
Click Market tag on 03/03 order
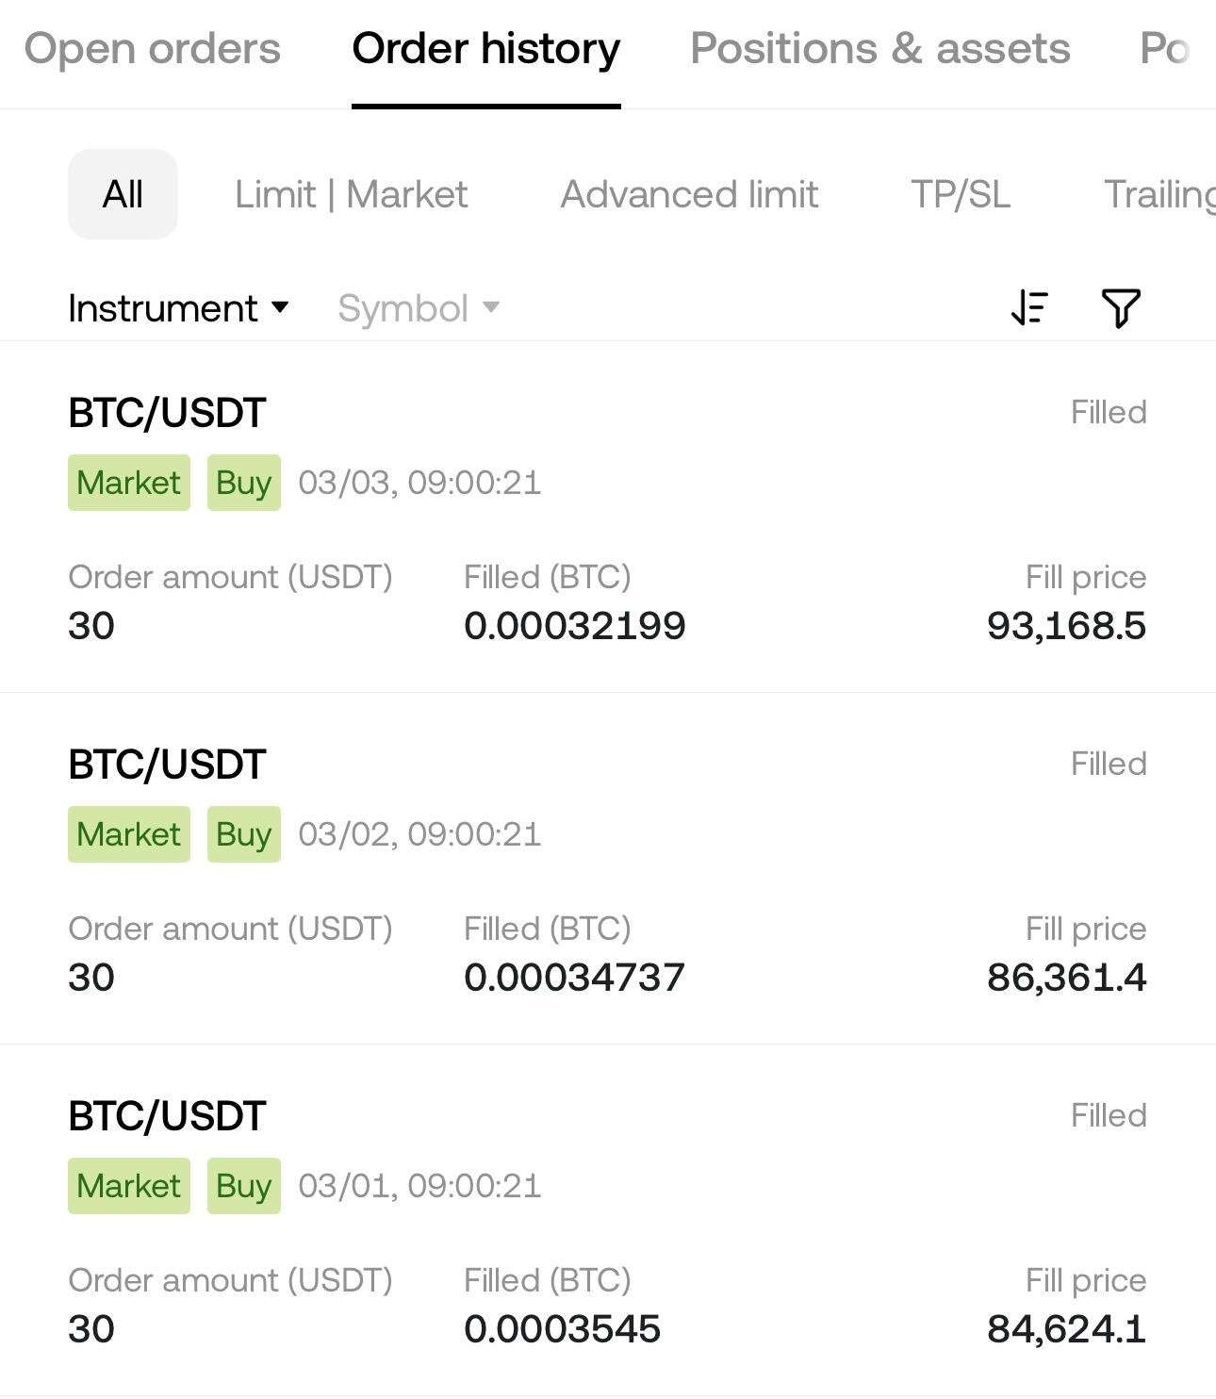coord(129,483)
